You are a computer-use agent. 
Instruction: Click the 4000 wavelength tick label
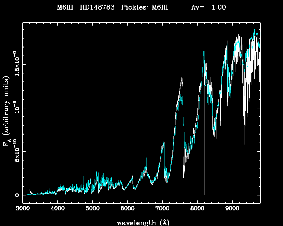[58, 209]
